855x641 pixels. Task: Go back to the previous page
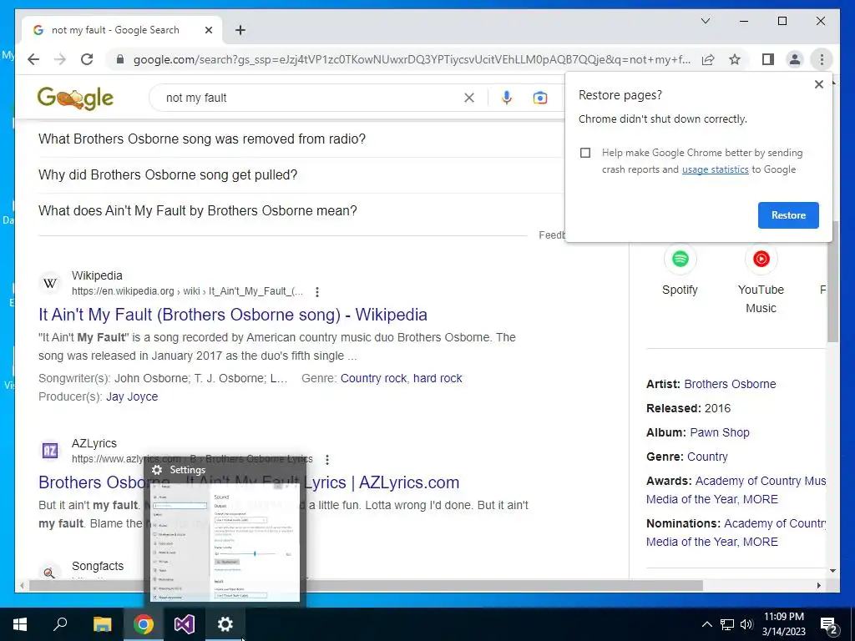pyautogui.click(x=33, y=59)
